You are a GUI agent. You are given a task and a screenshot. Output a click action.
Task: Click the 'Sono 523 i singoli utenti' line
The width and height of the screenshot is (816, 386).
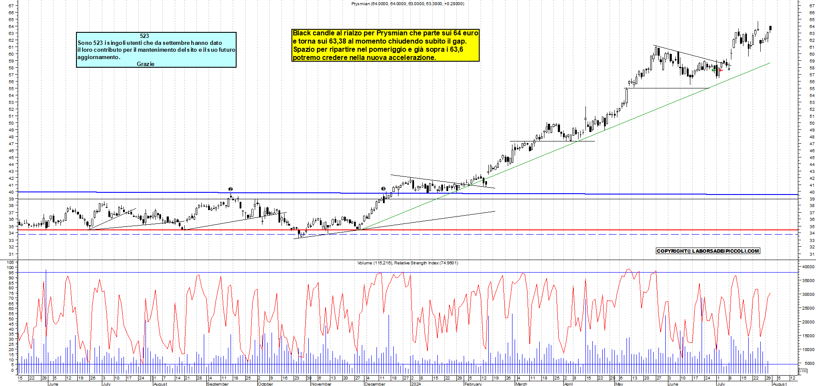150,43
